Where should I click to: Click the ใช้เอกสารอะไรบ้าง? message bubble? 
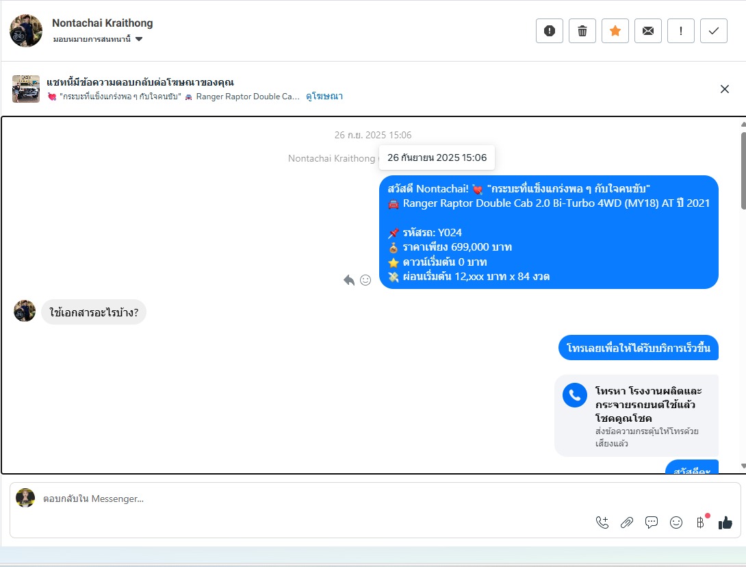coord(94,312)
